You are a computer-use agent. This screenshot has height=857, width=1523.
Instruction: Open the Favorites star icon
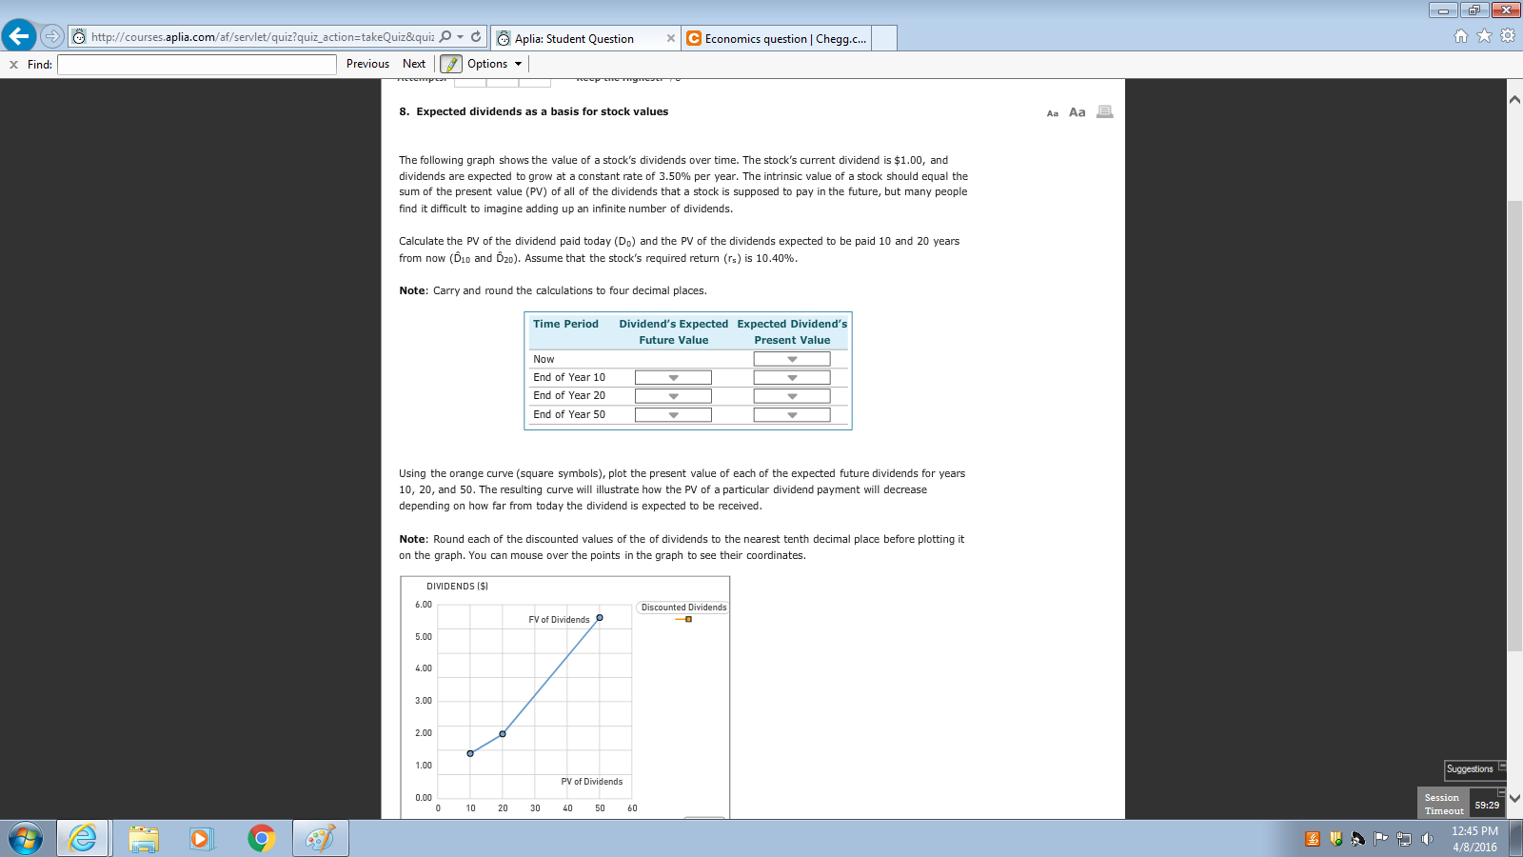(x=1484, y=36)
